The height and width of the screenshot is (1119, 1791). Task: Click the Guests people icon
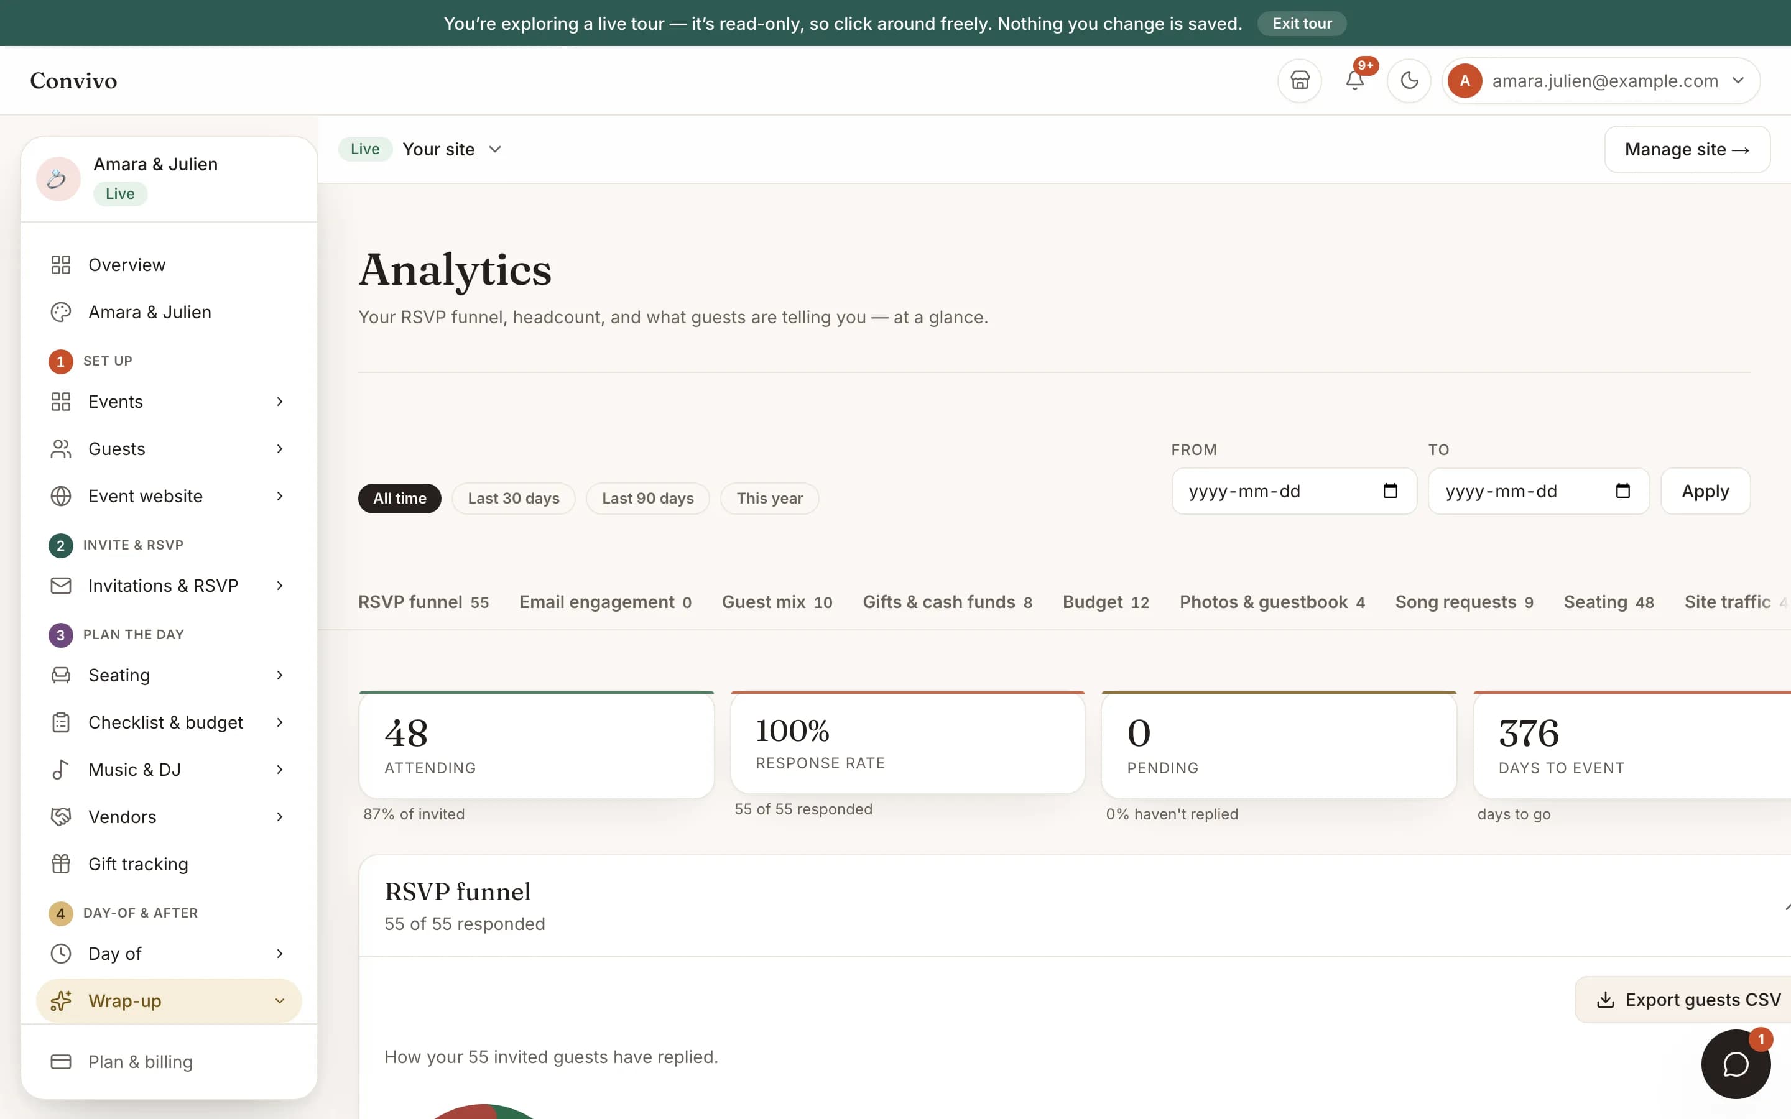tap(61, 449)
